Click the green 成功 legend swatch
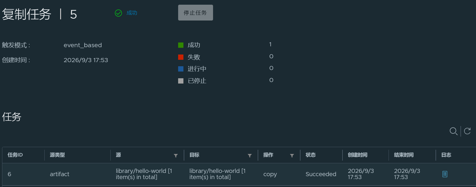 [x=181, y=45]
